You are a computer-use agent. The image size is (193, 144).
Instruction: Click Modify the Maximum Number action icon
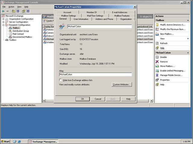click(157, 29)
